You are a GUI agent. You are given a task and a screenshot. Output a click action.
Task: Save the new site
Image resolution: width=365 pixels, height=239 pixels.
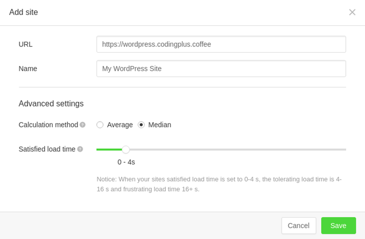(338, 226)
